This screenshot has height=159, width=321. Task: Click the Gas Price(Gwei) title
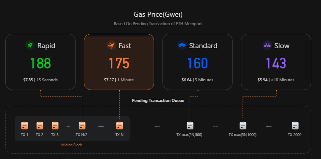click(x=158, y=14)
